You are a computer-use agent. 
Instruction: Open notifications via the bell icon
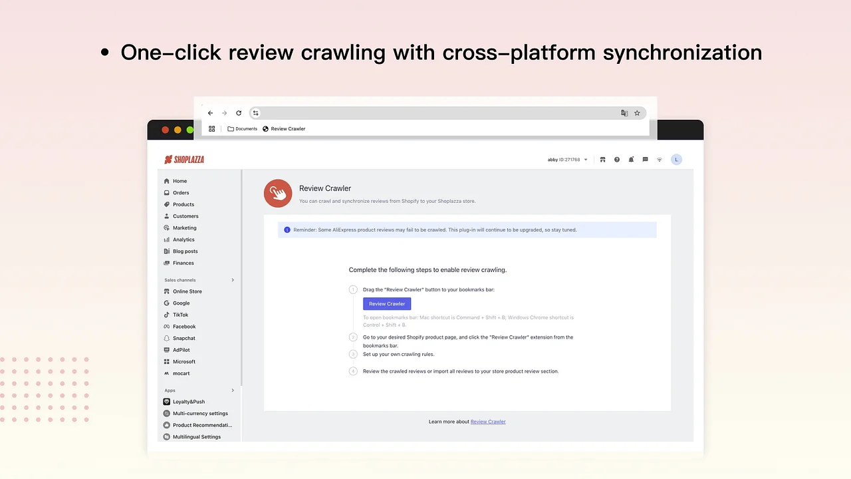pos(630,159)
